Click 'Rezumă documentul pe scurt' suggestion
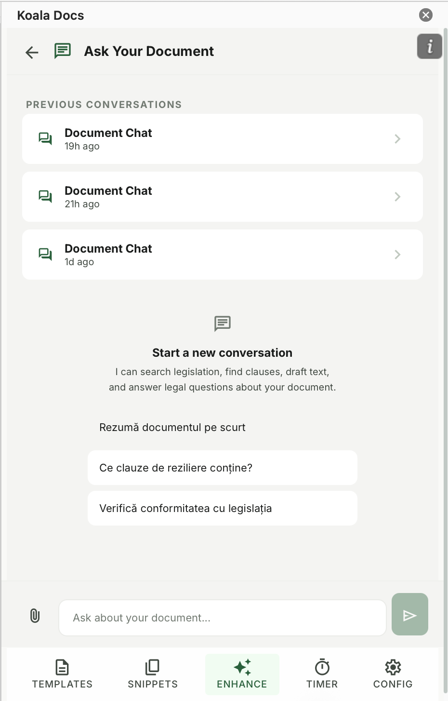Image resolution: width=448 pixels, height=701 pixels. (172, 427)
